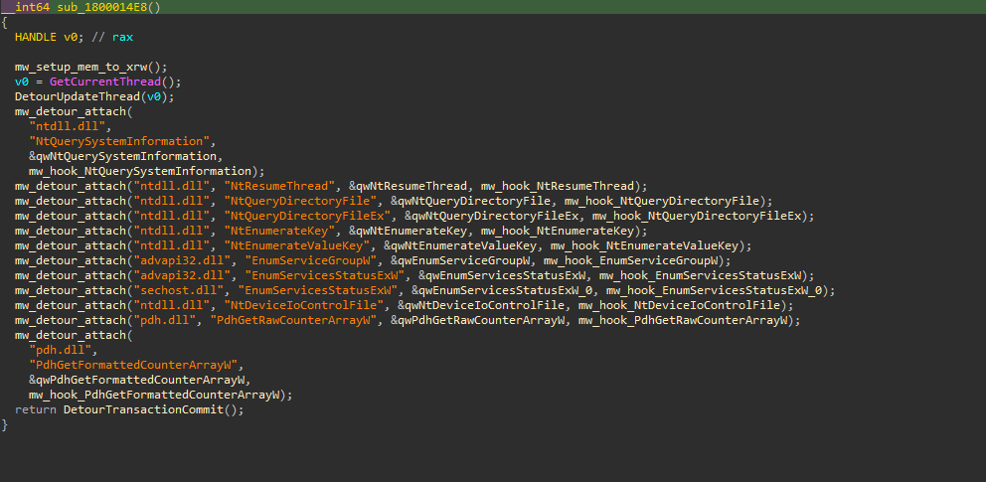Select the "PdhGetRawCounterArrayW" string
This screenshot has width=986, height=482.
(293, 320)
